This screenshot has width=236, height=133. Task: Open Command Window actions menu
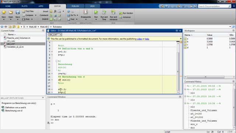pos(180,97)
